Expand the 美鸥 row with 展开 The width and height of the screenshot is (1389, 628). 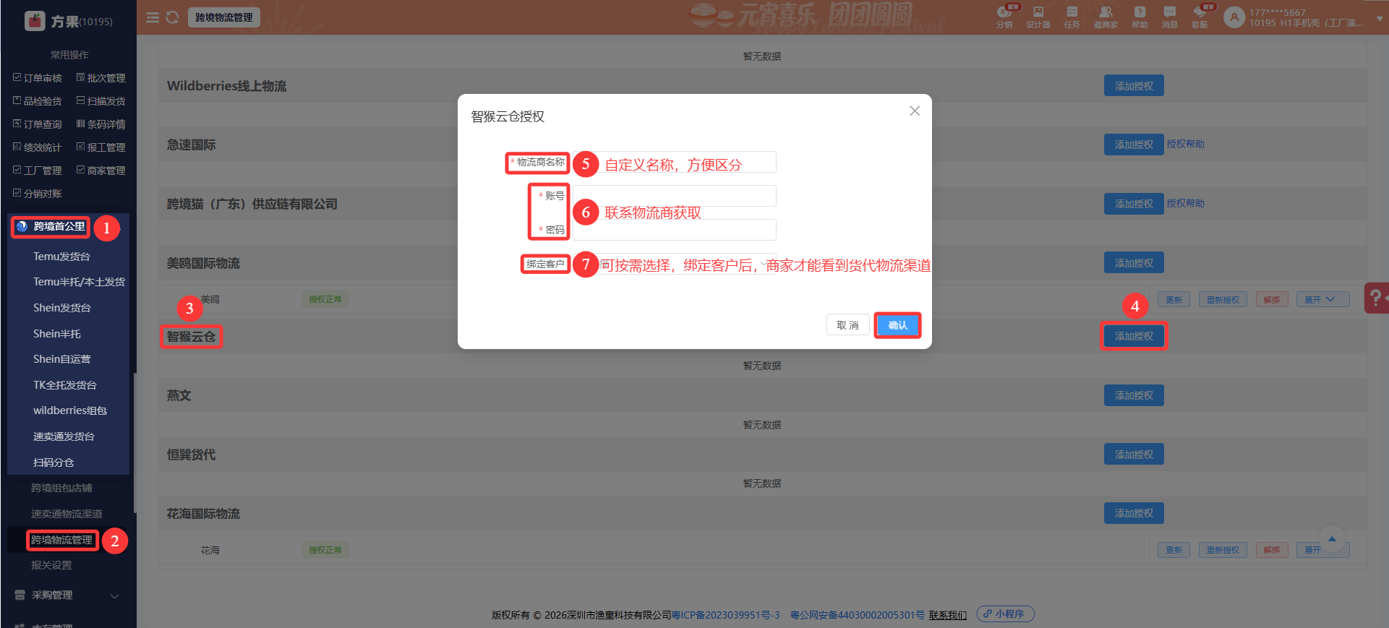(x=1322, y=299)
